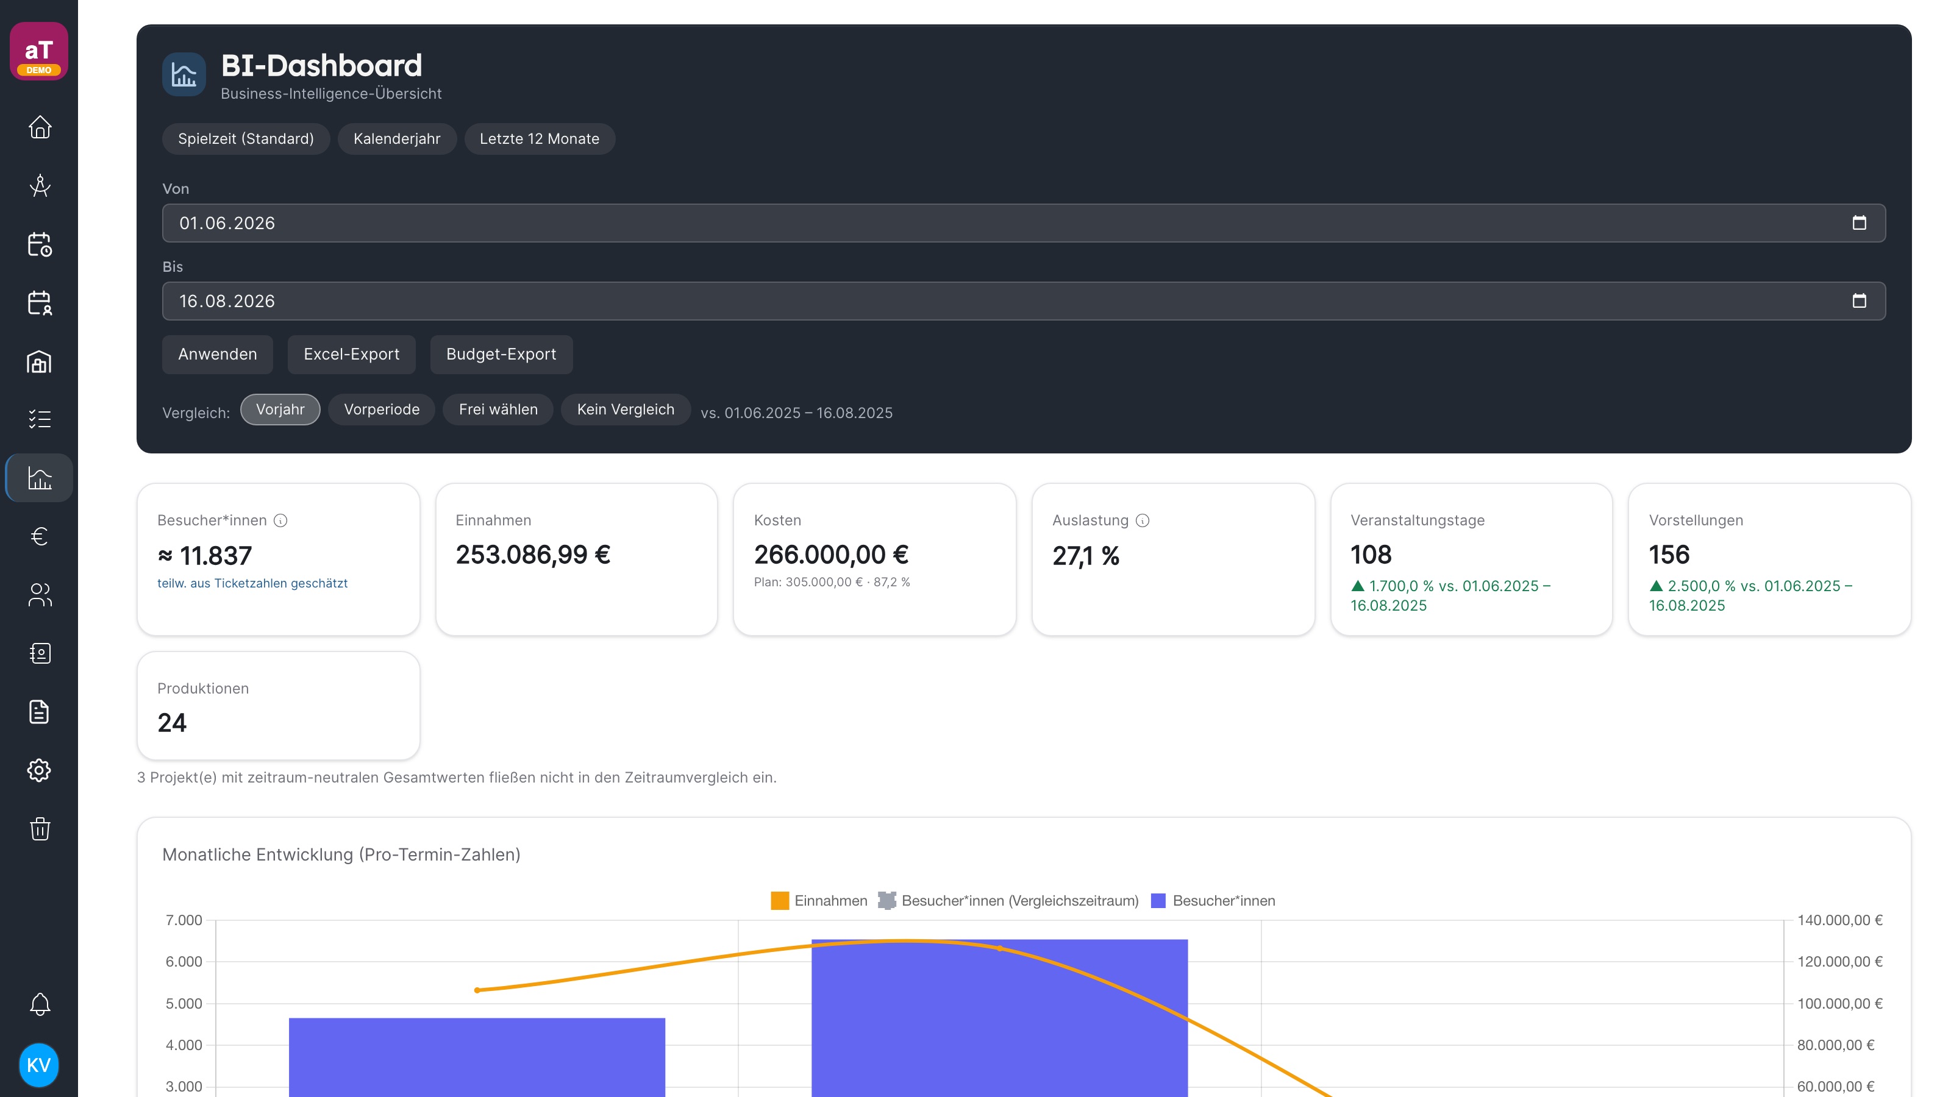The image size is (1951, 1097).
Task: Click the Budget-Export button
Action: click(501, 354)
